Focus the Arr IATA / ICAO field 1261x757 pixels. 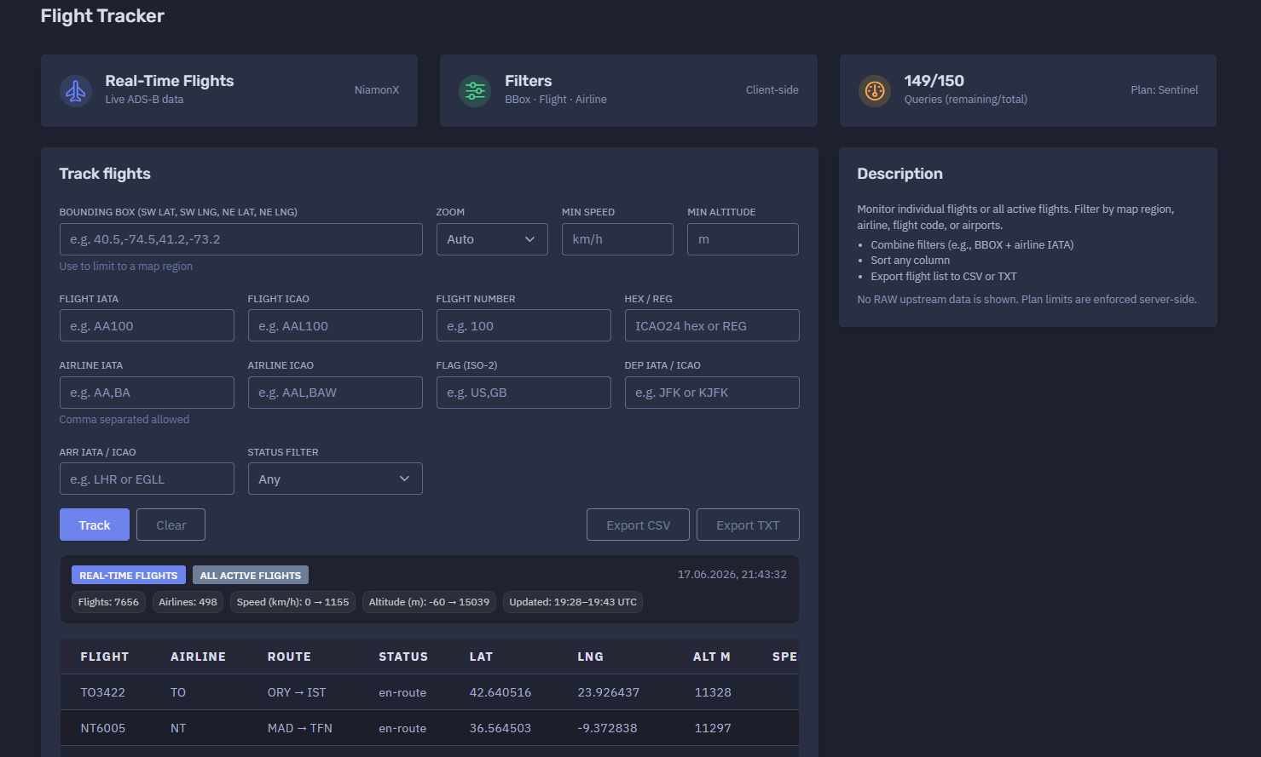147,479
